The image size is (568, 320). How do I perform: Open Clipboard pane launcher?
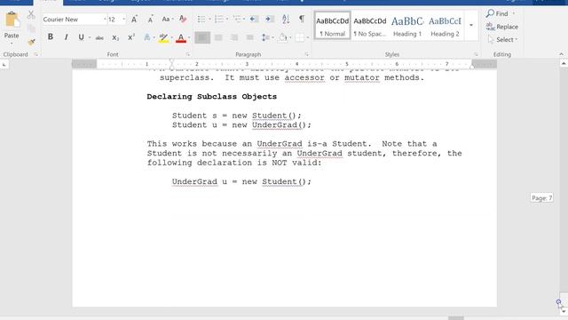[x=35, y=54]
